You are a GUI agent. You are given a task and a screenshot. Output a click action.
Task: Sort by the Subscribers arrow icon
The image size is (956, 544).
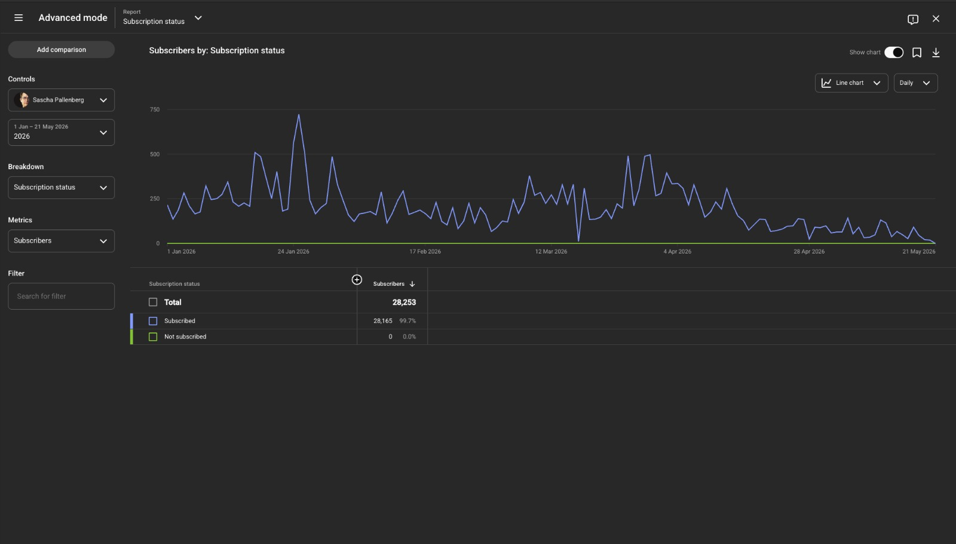coord(412,284)
